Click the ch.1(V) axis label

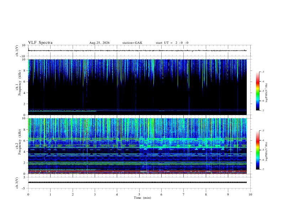click(17, 51)
